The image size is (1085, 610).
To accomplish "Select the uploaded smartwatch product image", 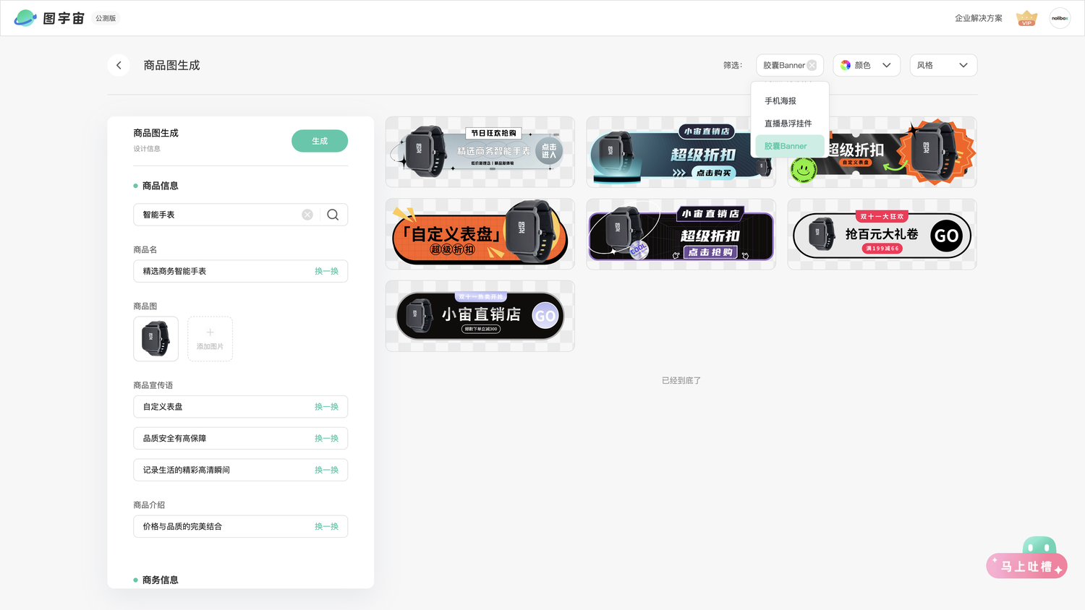I will coord(156,338).
